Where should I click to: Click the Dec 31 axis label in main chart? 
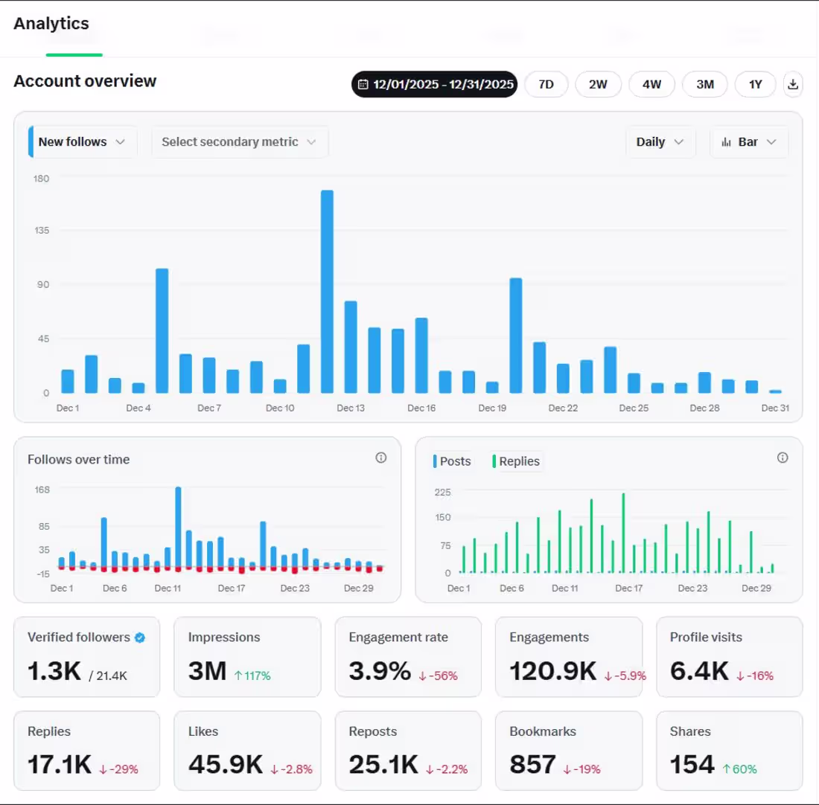tap(775, 408)
